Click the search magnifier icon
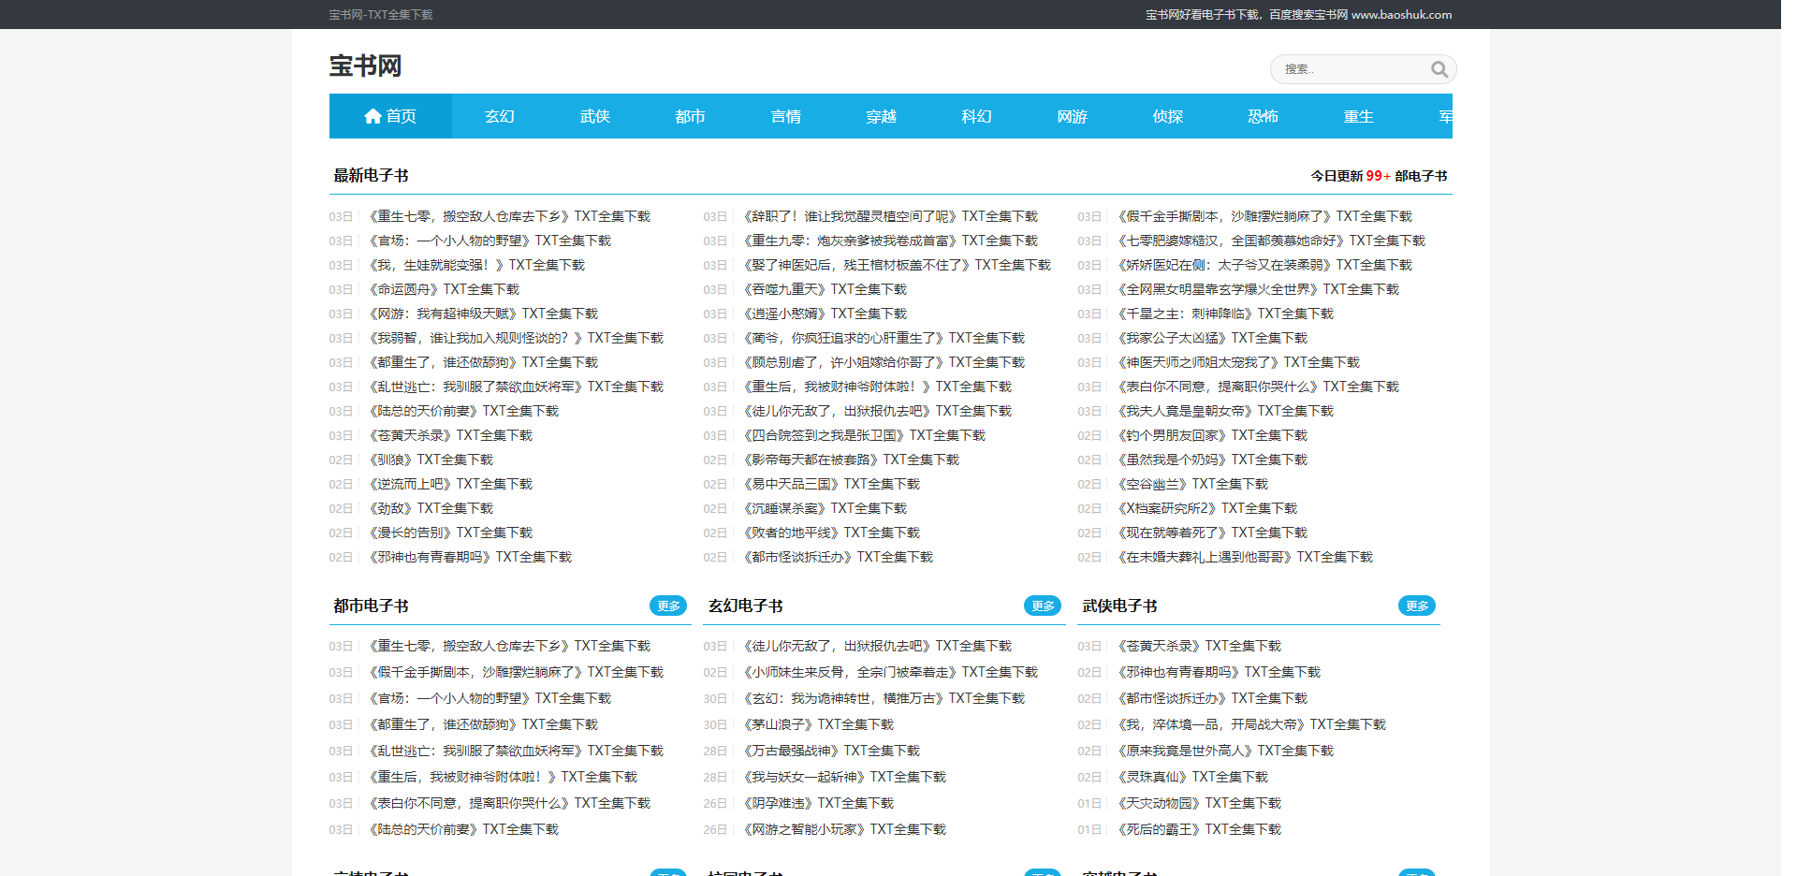Screen dimensions: 1797x876 pos(1439,69)
